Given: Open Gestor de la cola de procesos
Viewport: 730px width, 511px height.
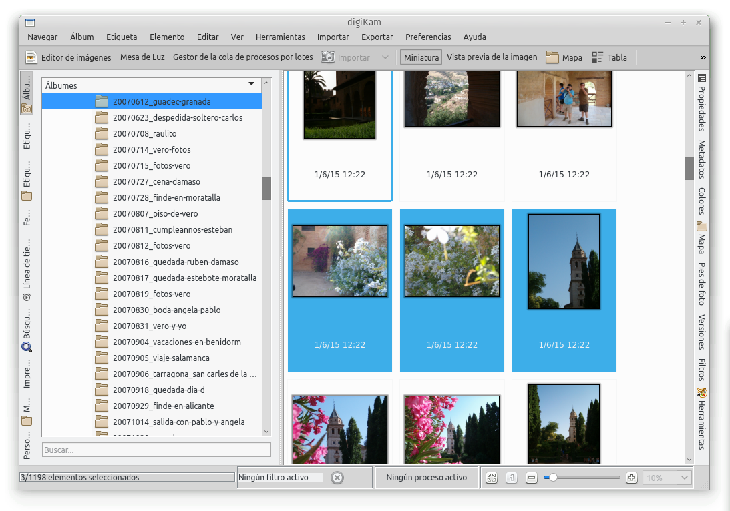Looking at the screenshot, I should (x=242, y=57).
